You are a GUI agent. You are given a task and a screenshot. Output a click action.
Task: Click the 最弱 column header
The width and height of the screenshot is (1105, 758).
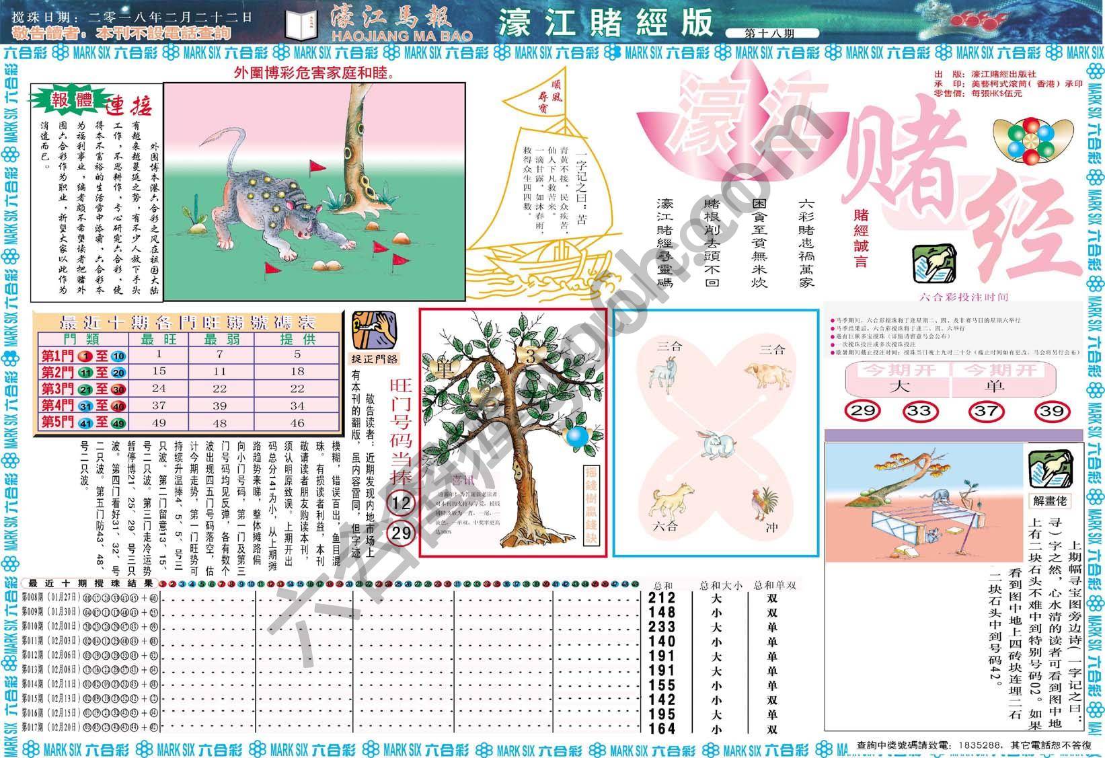pyautogui.click(x=223, y=340)
